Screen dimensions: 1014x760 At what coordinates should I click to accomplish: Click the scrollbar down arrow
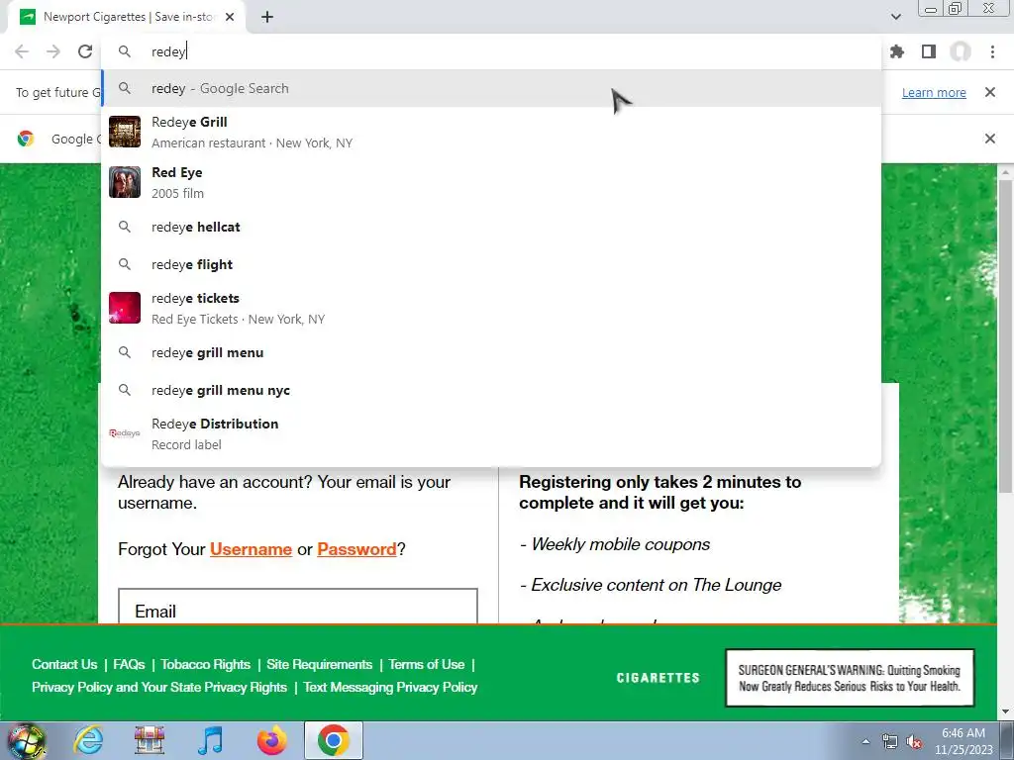(1006, 712)
